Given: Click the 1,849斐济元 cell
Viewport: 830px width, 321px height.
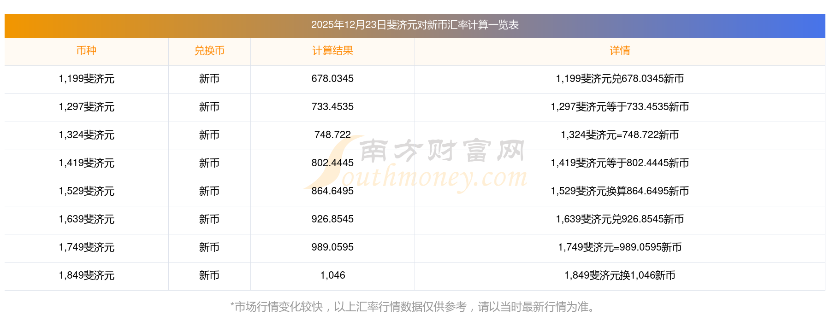Looking at the screenshot, I should (86, 275).
